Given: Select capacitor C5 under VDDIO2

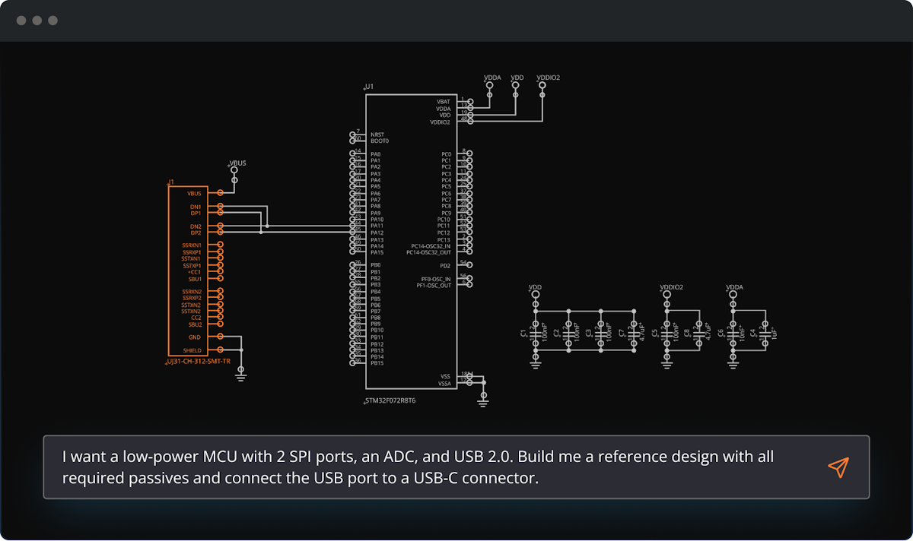Looking at the screenshot, I should (667, 334).
